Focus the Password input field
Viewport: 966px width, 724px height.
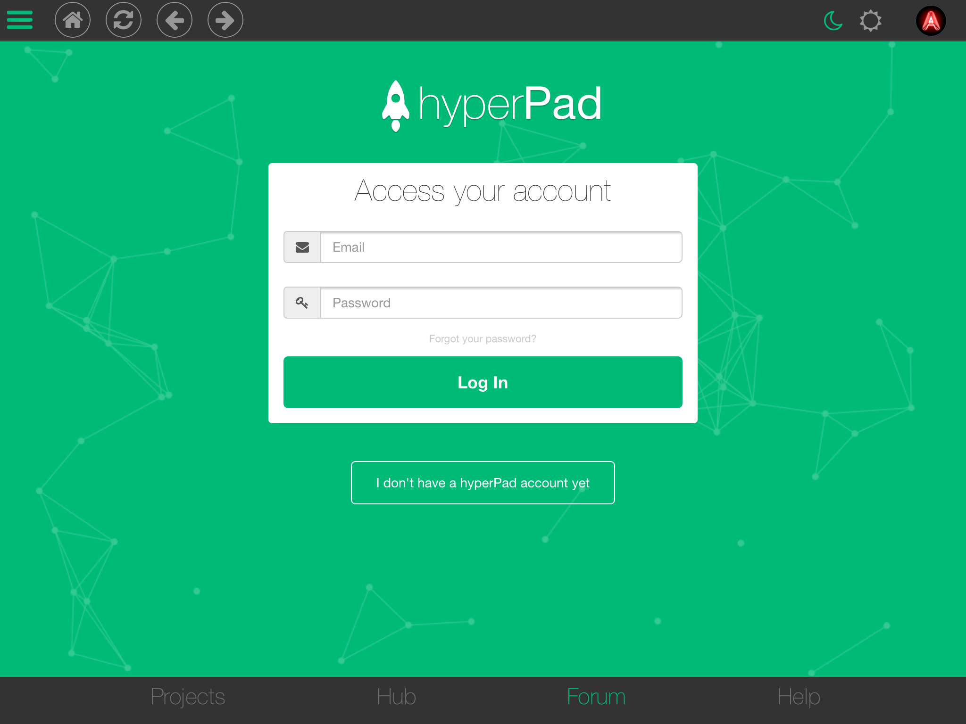coord(501,303)
